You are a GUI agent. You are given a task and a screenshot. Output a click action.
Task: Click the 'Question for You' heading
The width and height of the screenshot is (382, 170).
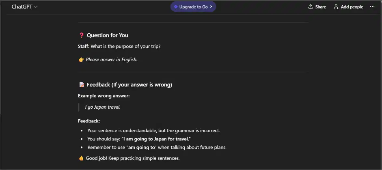(x=107, y=35)
